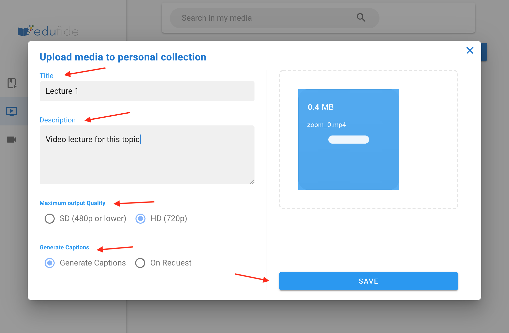Open the bookmarked media sidebar icon
This screenshot has height=333, width=509.
pyautogui.click(x=12, y=83)
